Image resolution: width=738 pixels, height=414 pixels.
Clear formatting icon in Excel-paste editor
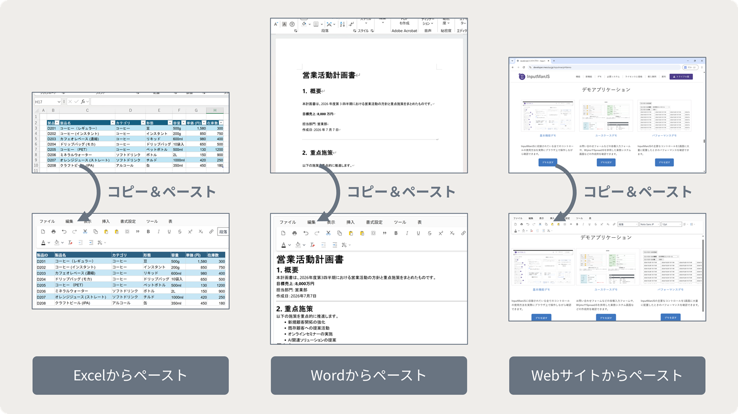[x=70, y=242]
